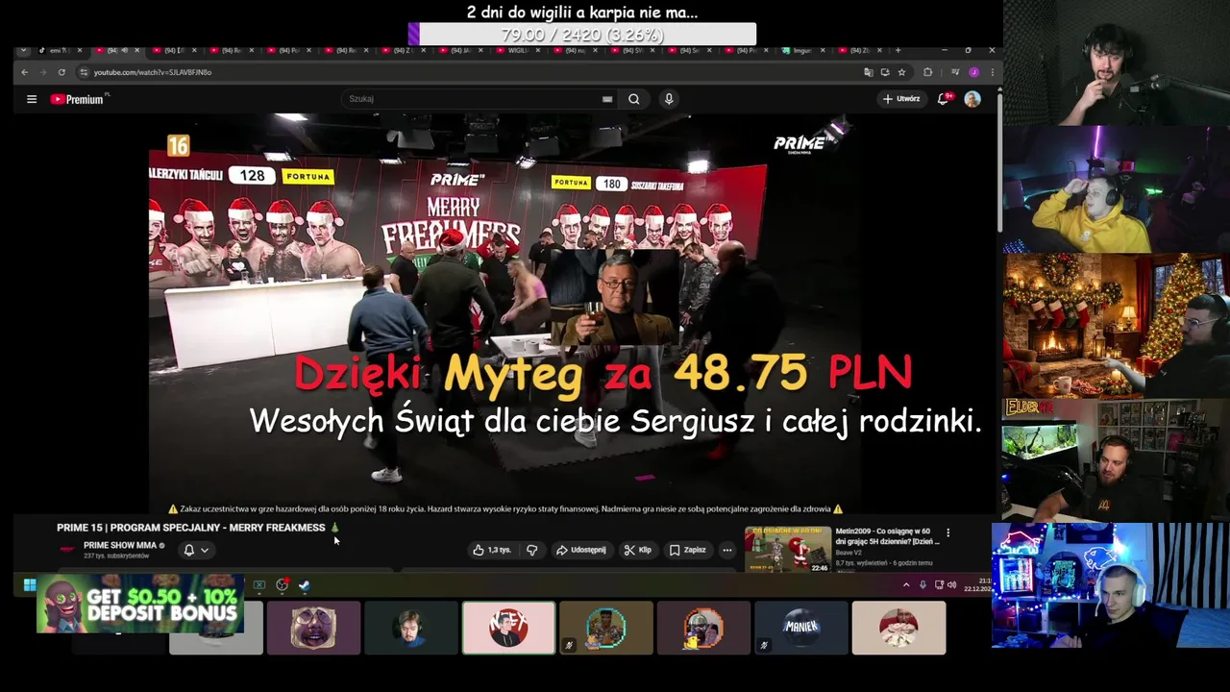Open the Metin2009 video thumbnail (22:46)
1230x692 pixels.
[787, 549]
